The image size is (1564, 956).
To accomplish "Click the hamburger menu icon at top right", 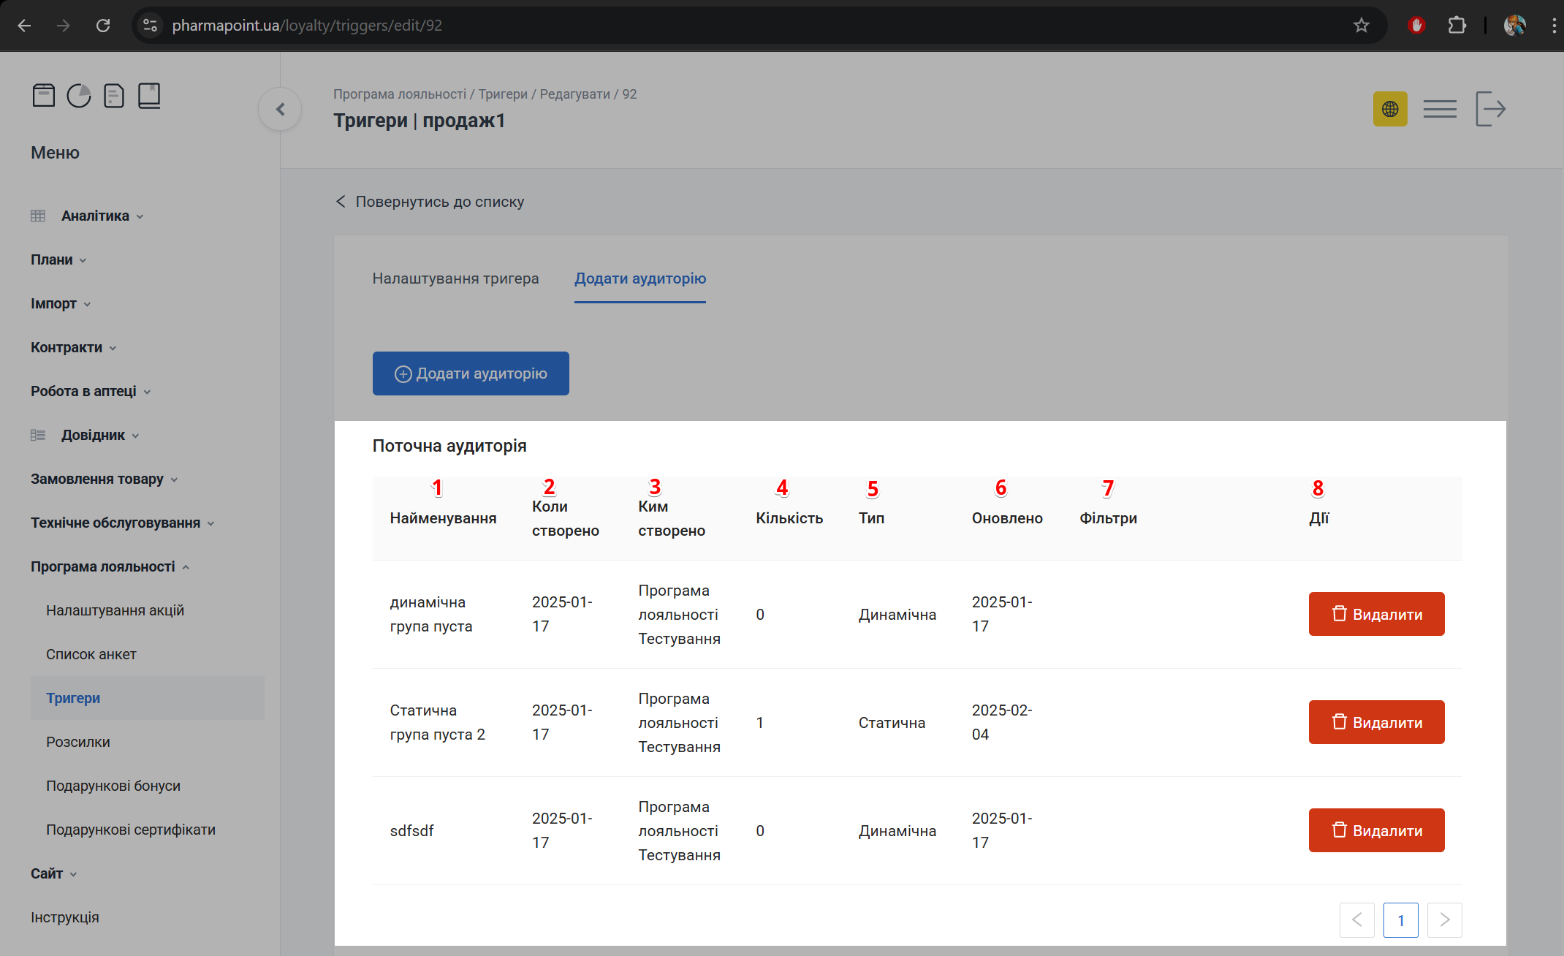I will [1439, 108].
